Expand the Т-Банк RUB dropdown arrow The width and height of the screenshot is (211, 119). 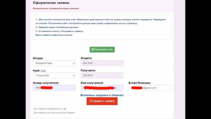[x=74, y=76]
